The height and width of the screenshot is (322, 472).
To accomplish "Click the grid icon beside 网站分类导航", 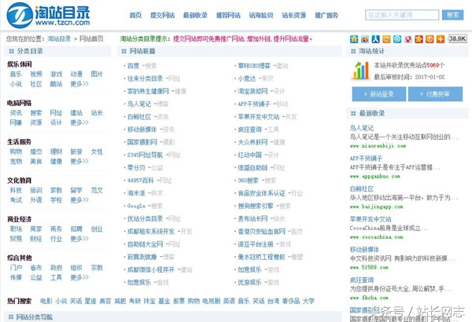I will pos(11,317).
